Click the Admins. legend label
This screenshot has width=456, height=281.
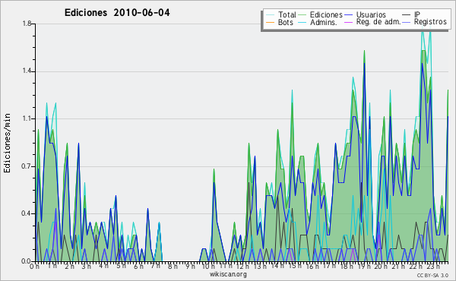tap(324, 22)
